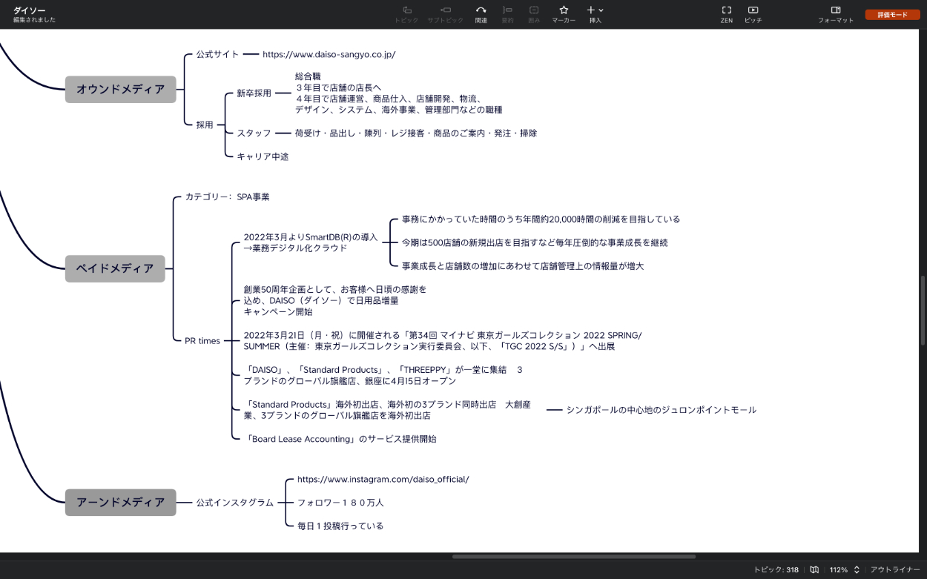Click the Daiso official Instagram URL topic
927x579 pixels.
click(x=383, y=479)
